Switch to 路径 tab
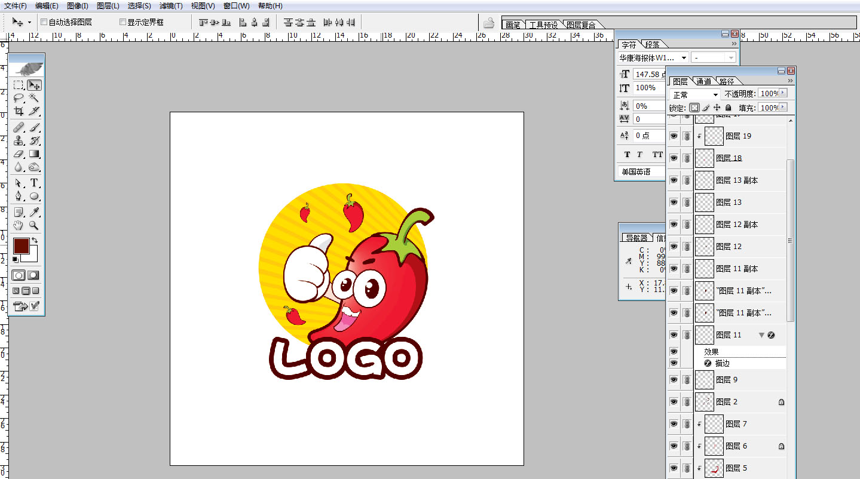Viewport: 860px width, 479px height. 727,82
